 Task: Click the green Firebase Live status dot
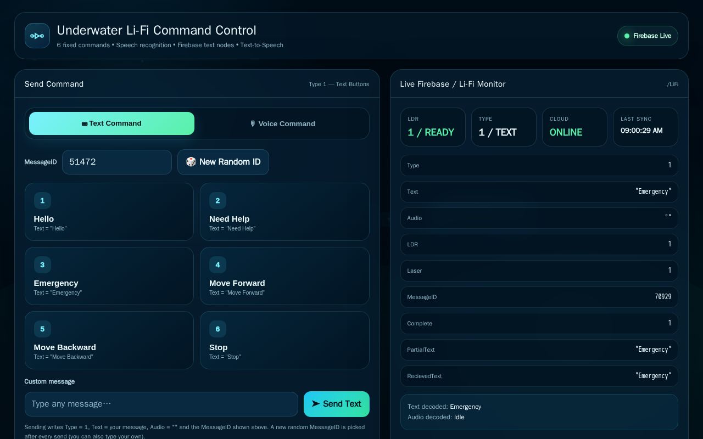(627, 36)
